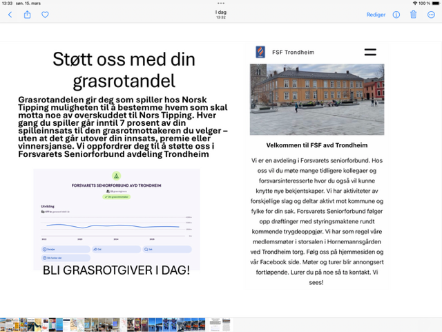Select the first thumbnail in the photo strip

[x=3, y=324]
